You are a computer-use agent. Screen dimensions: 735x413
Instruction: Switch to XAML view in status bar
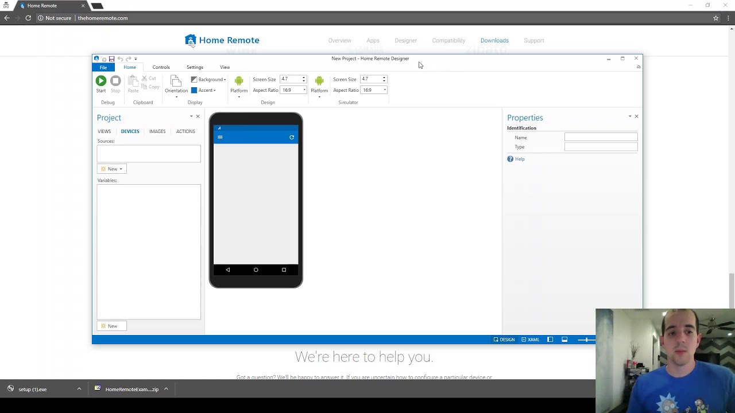click(x=530, y=340)
